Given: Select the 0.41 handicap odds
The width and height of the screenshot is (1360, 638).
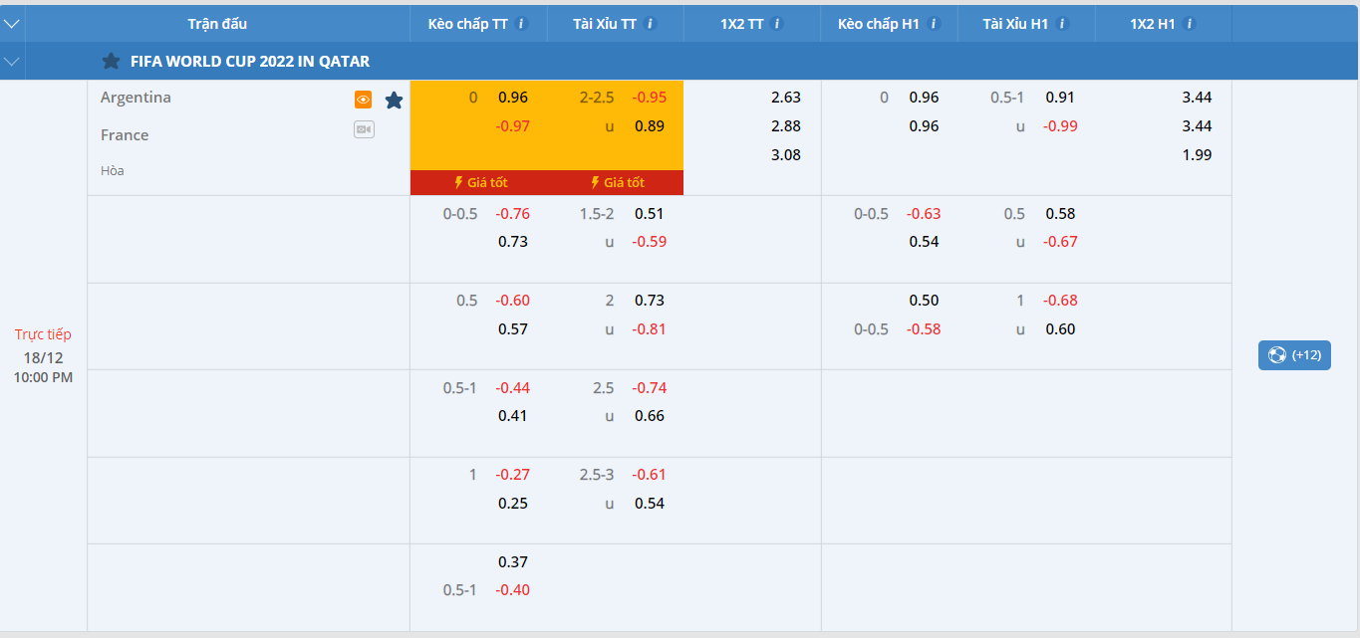Looking at the screenshot, I should (x=513, y=416).
